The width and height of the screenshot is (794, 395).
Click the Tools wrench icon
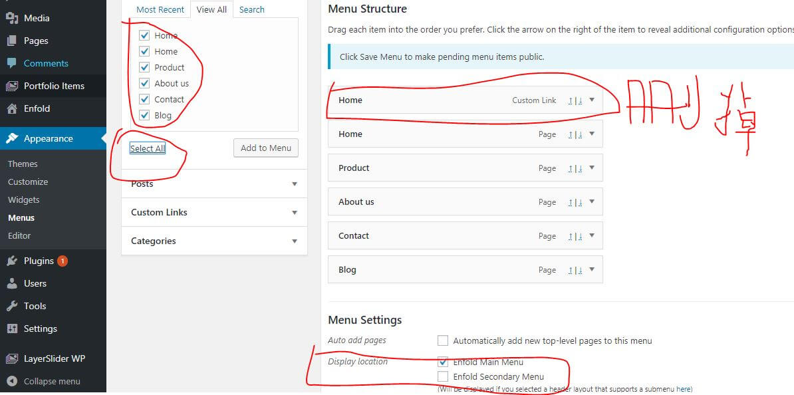[x=12, y=306]
